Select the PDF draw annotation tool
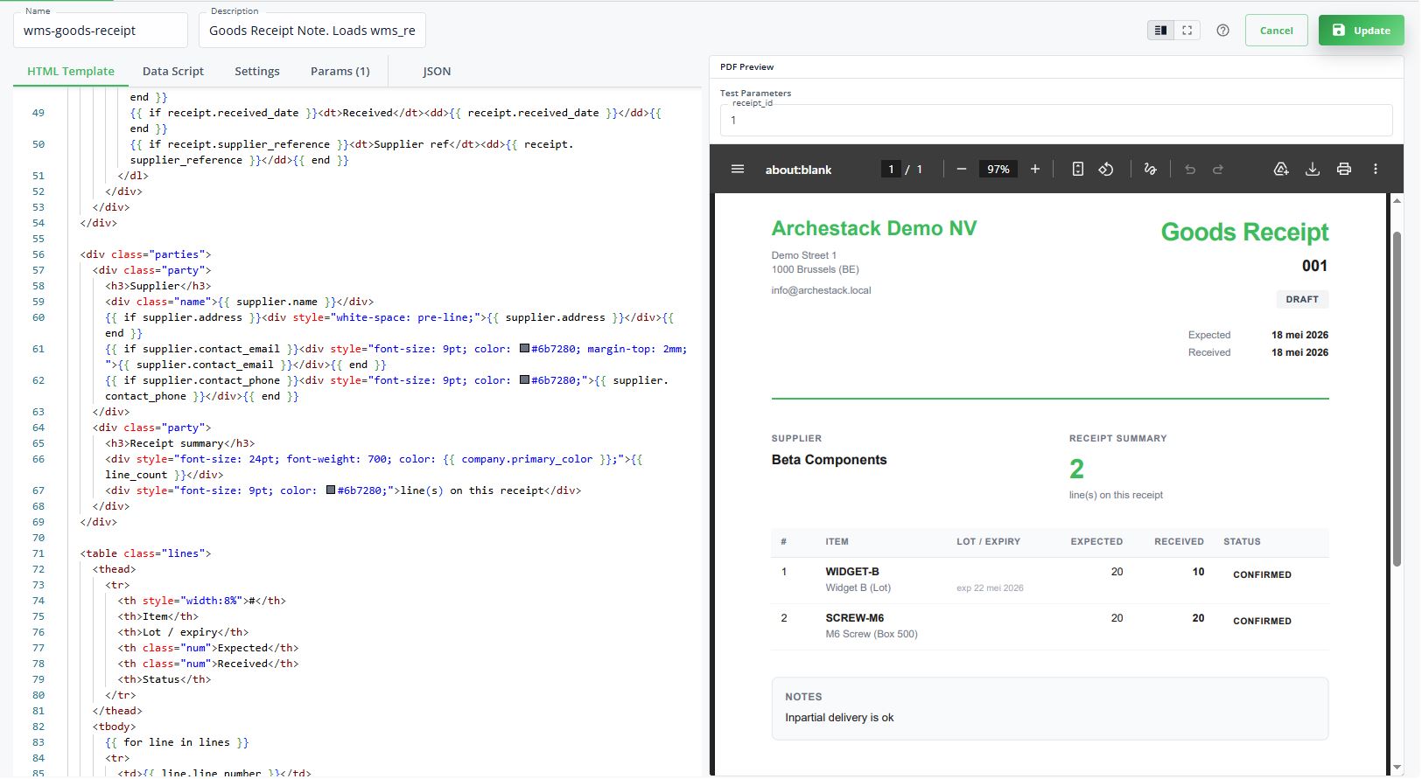The width and height of the screenshot is (1422, 779). click(1150, 169)
